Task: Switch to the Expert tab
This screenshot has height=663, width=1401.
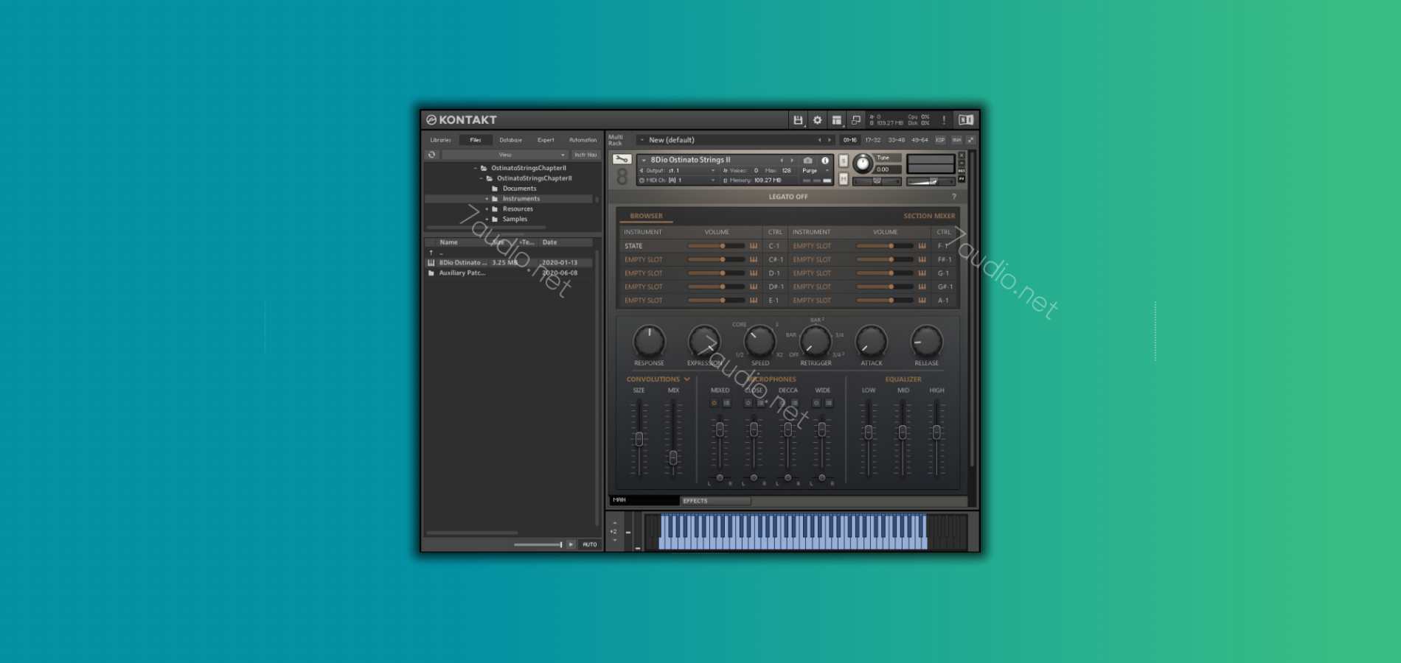Action: pyautogui.click(x=546, y=140)
